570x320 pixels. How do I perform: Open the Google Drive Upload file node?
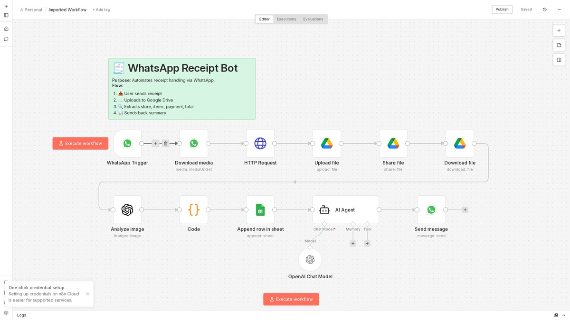tap(327, 143)
